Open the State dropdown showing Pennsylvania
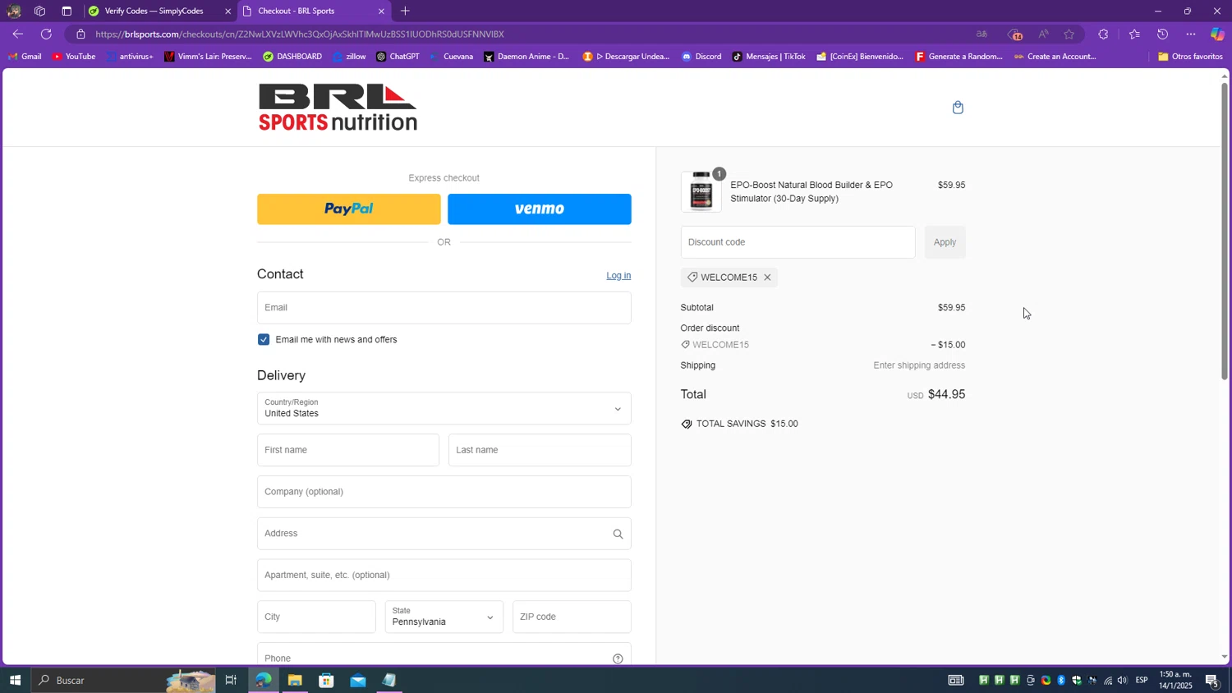The image size is (1232, 693). click(x=444, y=617)
